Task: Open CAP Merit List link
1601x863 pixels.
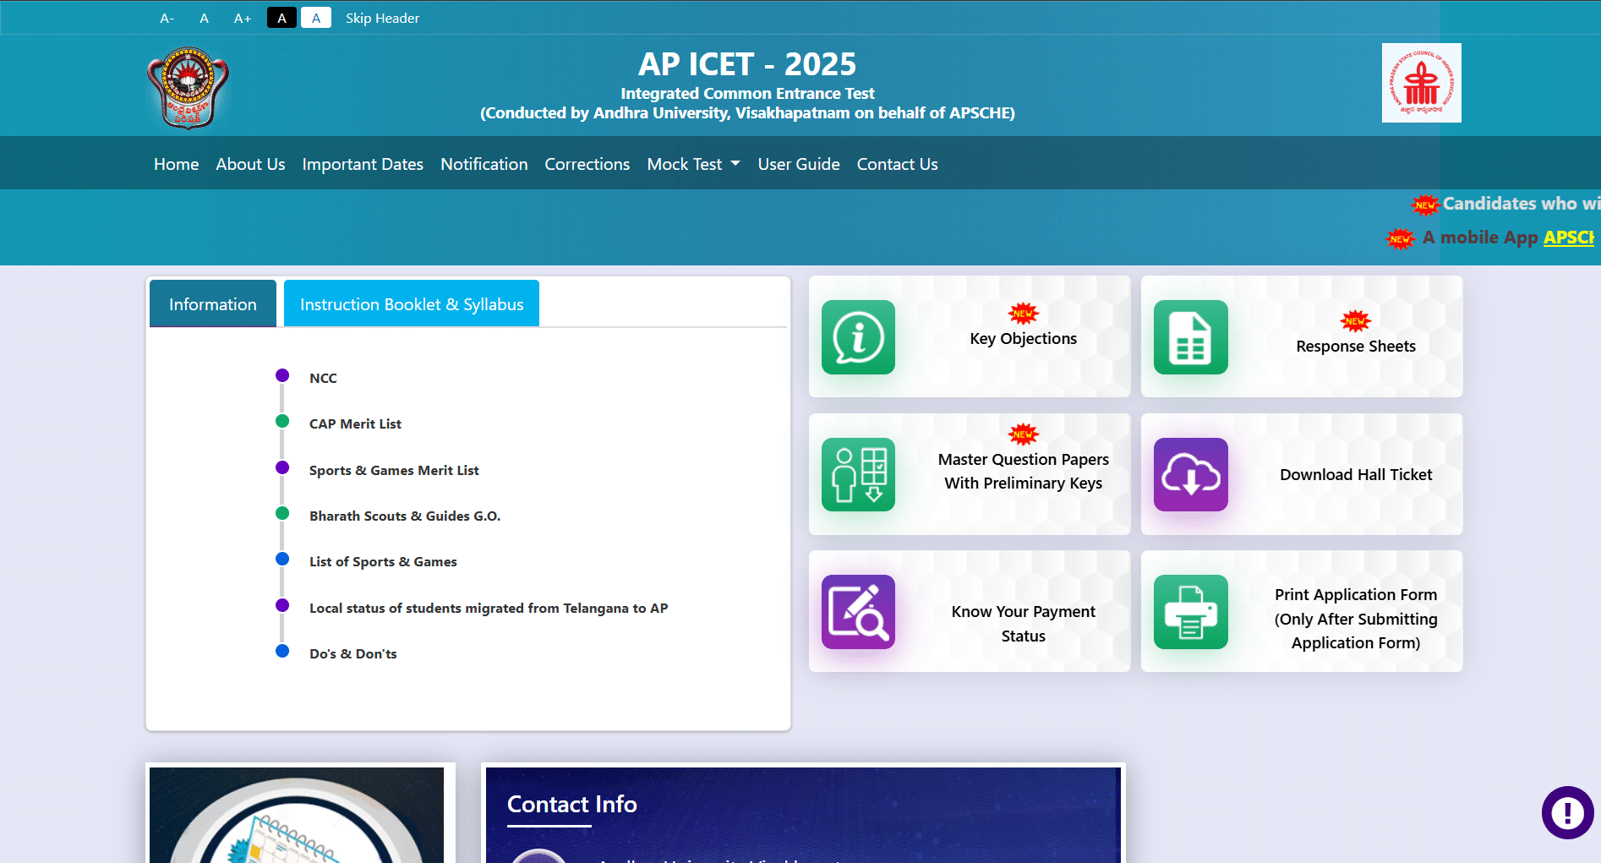Action: pyautogui.click(x=355, y=423)
